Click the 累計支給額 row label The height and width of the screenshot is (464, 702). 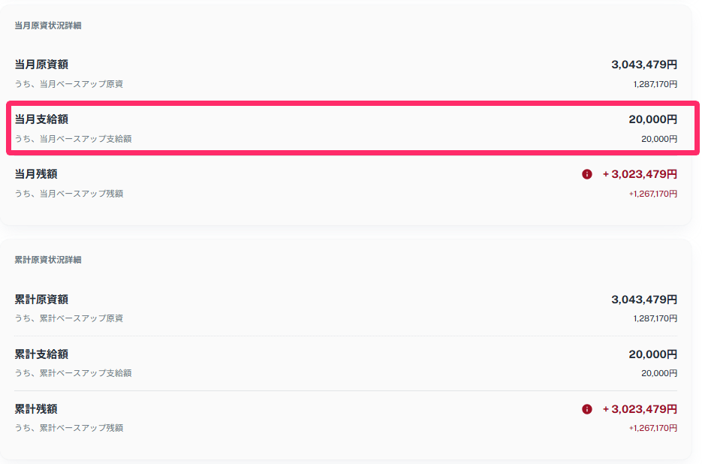41,354
